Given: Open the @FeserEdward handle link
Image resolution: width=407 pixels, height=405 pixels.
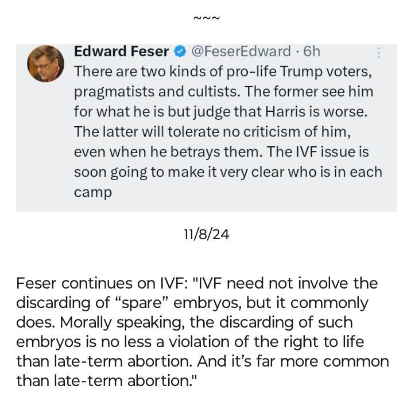Looking at the screenshot, I should 240,52.
